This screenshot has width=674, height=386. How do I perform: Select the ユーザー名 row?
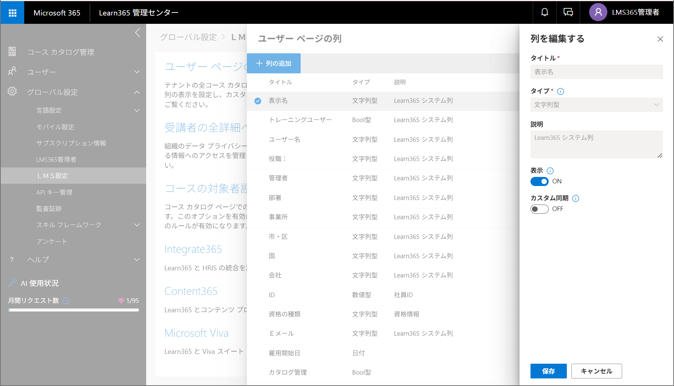[x=383, y=140]
